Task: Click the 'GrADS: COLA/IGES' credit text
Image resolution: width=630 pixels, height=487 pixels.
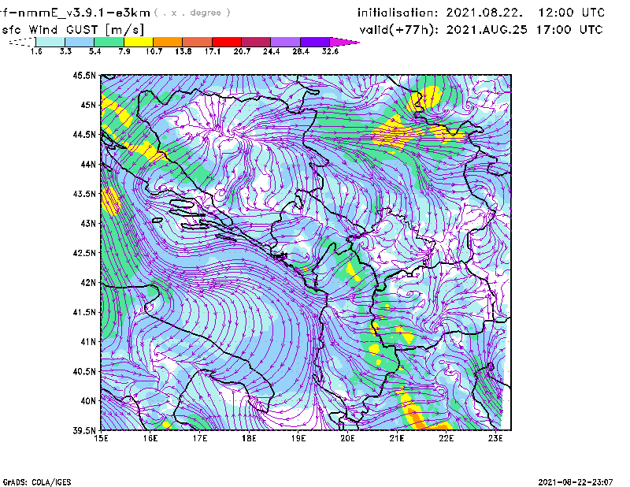Action: [x=37, y=482]
